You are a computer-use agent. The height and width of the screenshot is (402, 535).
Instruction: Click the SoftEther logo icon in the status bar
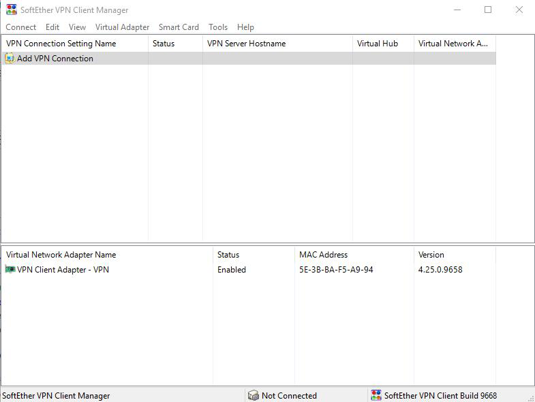click(376, 395)
